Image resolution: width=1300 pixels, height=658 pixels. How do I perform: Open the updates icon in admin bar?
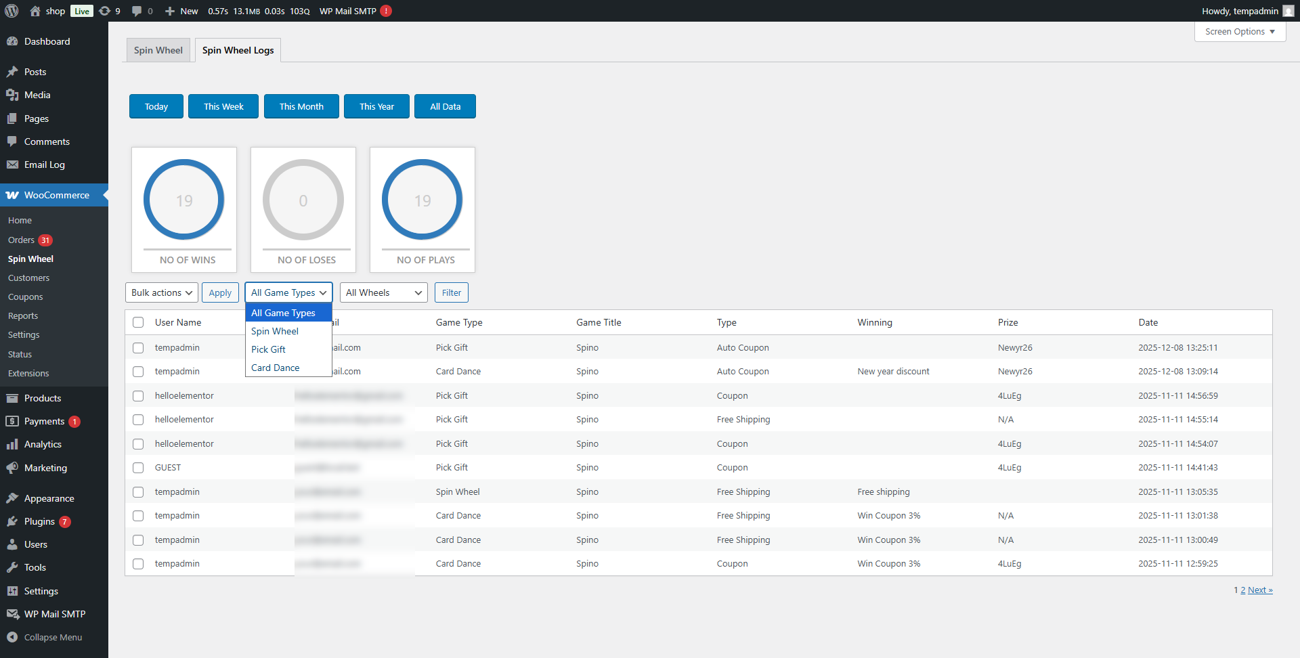point(105,11)
